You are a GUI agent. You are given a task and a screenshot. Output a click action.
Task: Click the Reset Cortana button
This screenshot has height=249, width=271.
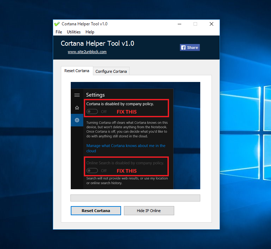(x=96, y=211)
